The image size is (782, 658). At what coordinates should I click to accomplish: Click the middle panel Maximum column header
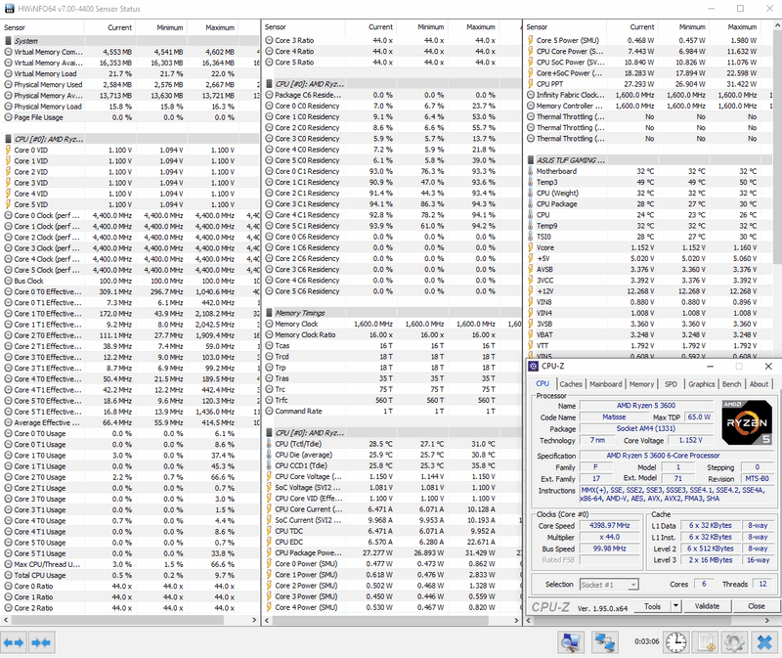(473, 27)
